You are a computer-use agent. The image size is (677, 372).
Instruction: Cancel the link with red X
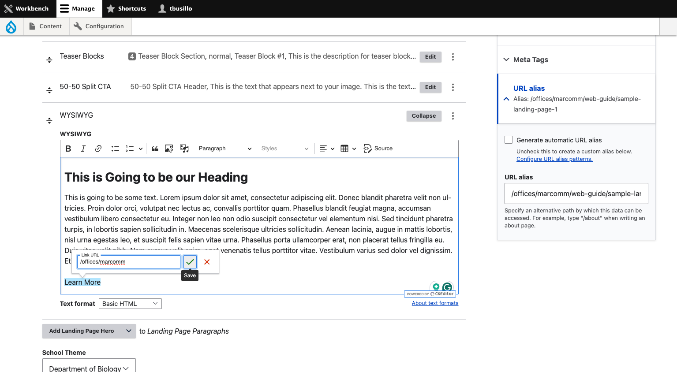tap(207, 262)
